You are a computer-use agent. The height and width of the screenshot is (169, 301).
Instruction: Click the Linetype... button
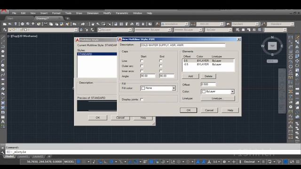218,98
